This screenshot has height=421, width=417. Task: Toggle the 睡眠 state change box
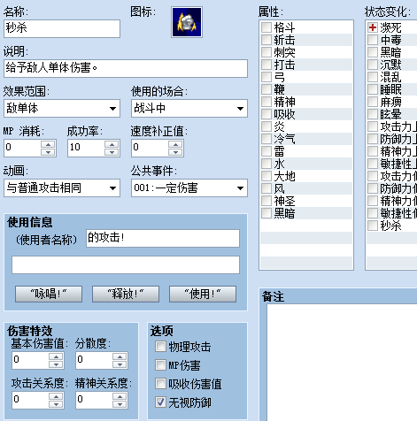tap(373, 89)
